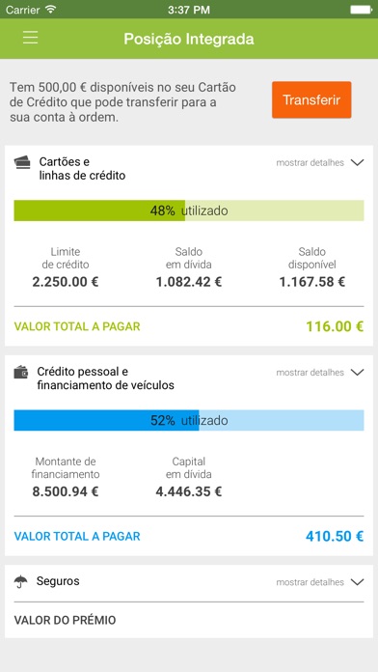Expand the Seguros section chevron
The image size is (378, 672).
point(357,581)
